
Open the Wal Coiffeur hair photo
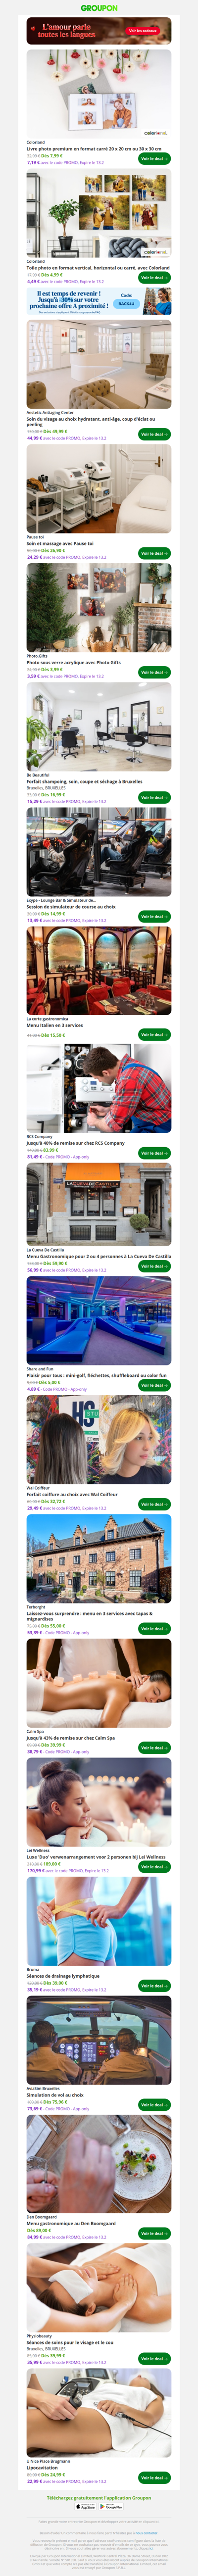point(99,1440)
